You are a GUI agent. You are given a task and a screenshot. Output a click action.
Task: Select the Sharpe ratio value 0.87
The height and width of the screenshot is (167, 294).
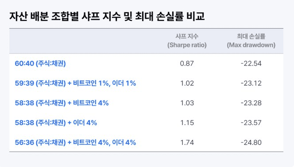(x=187, y=64)
